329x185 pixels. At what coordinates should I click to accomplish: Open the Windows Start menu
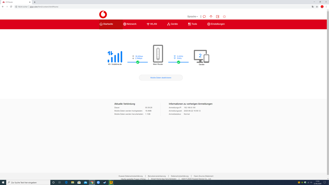point(3,182)
